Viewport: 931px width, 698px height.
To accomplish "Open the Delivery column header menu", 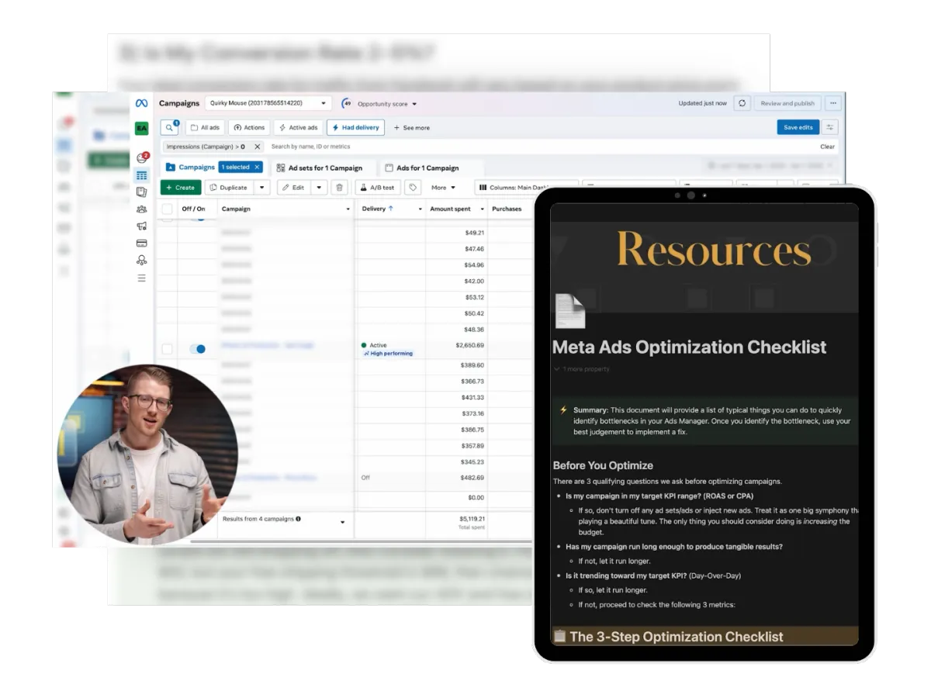I will pyautogui.click(x=420, y=209).
